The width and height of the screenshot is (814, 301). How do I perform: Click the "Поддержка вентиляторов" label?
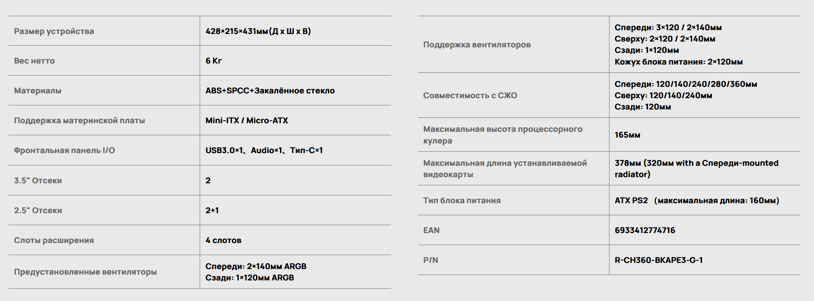point(477,45)
